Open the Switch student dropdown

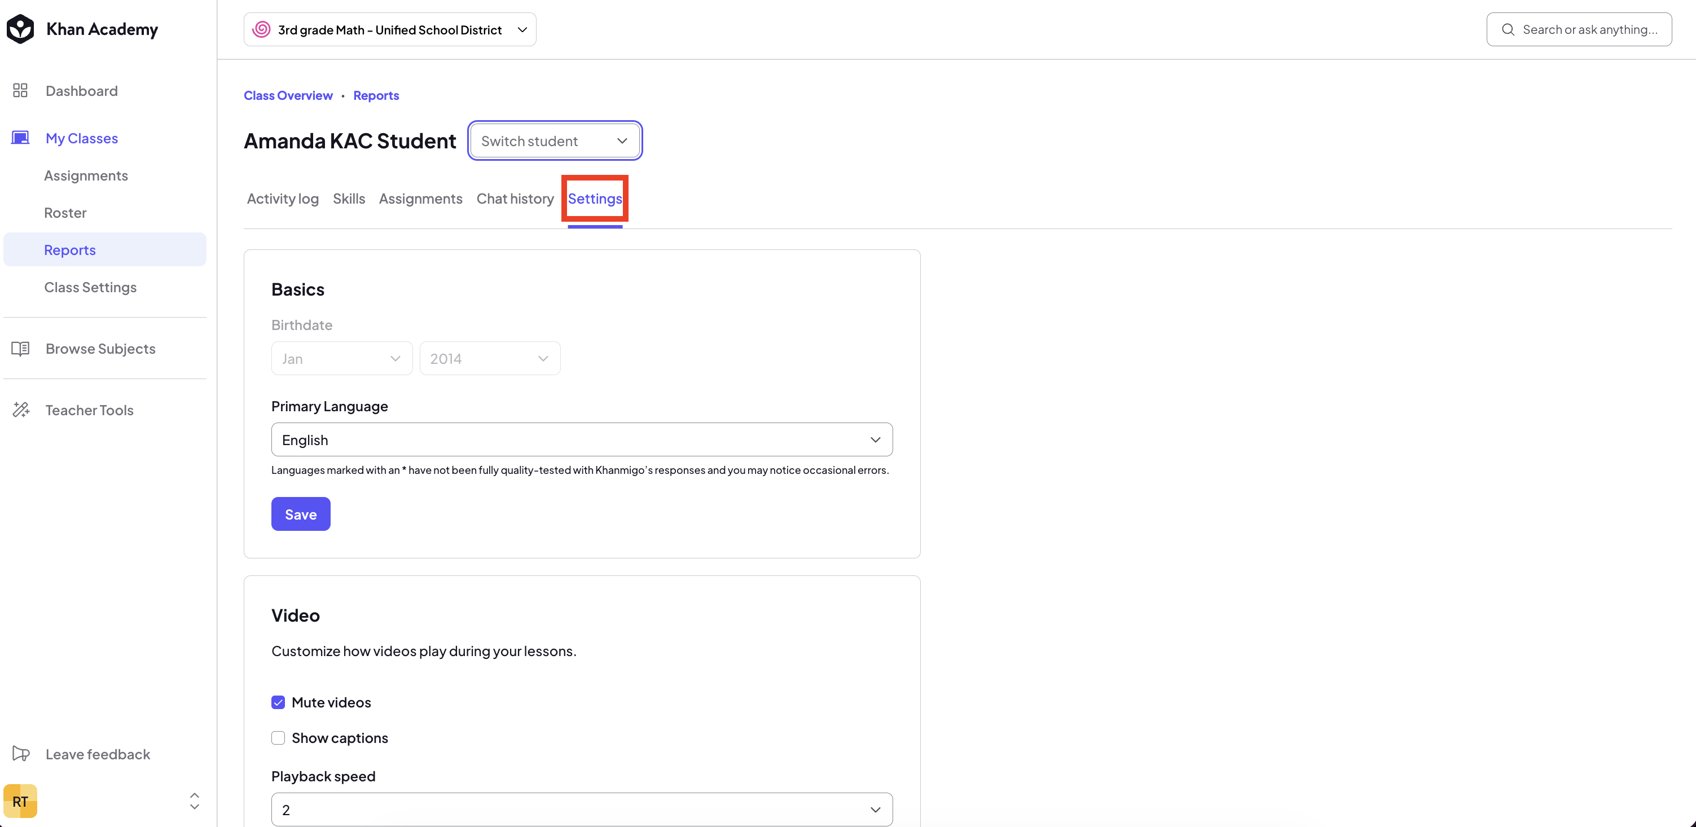click(555, 141)
